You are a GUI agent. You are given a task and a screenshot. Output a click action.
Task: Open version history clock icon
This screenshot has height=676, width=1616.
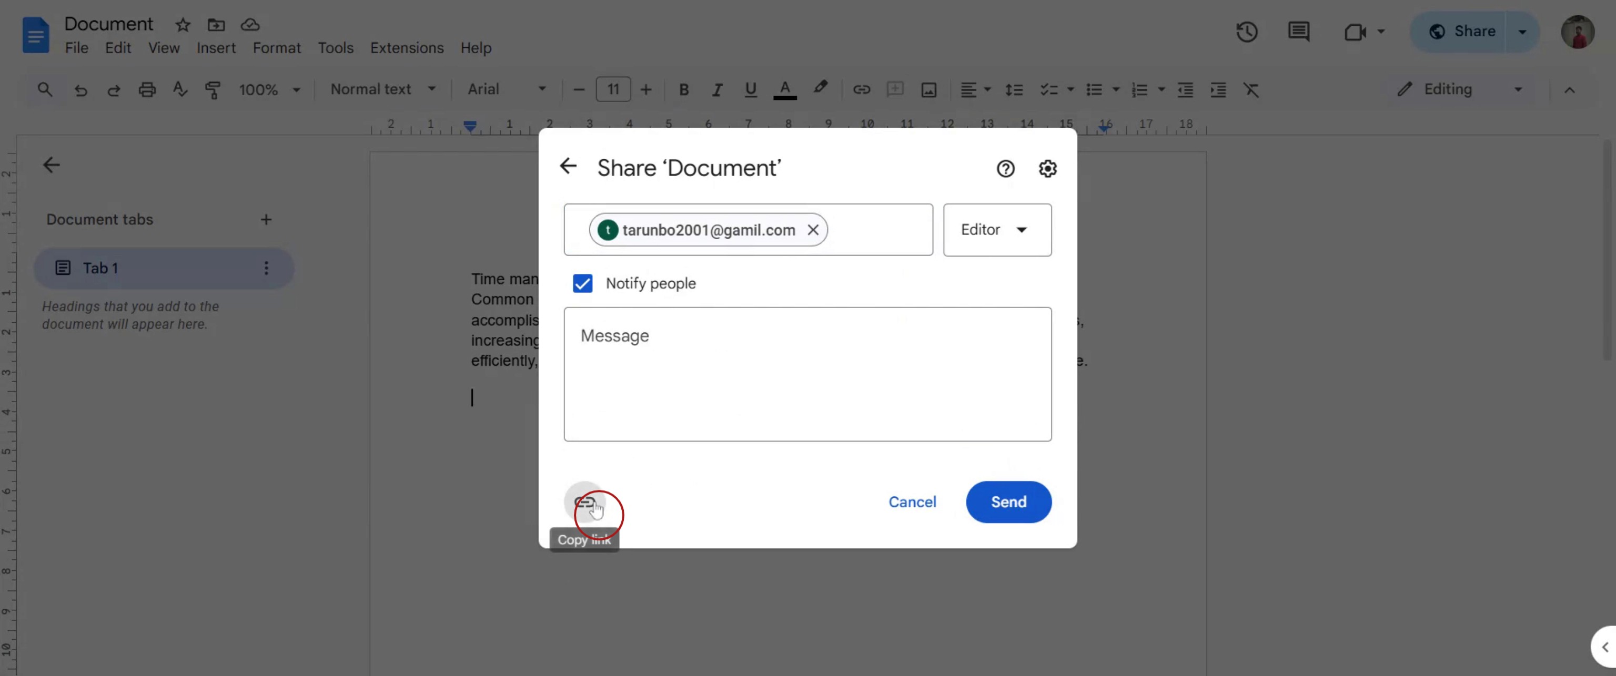(1247, 32)
